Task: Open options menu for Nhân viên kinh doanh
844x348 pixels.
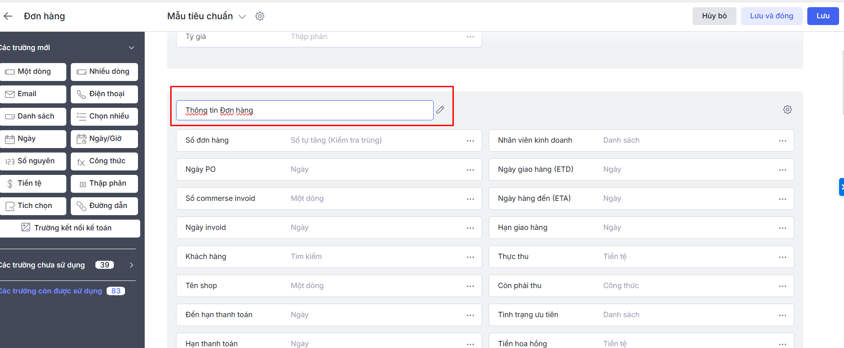Action: 782,140
